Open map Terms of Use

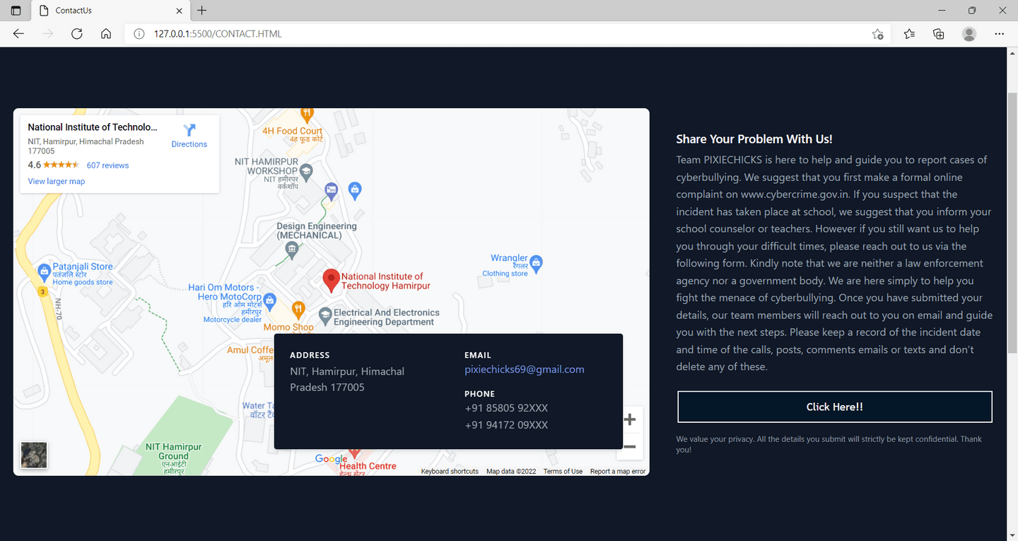(563, 472)
